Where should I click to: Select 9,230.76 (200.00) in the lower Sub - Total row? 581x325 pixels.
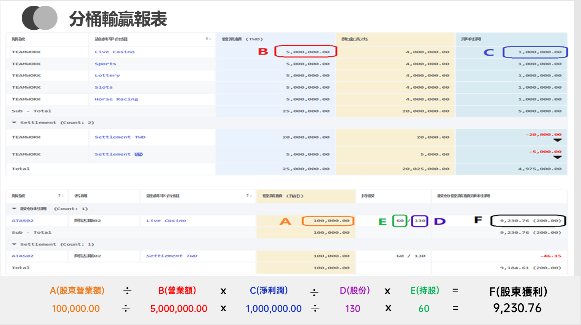coord(531,232)
